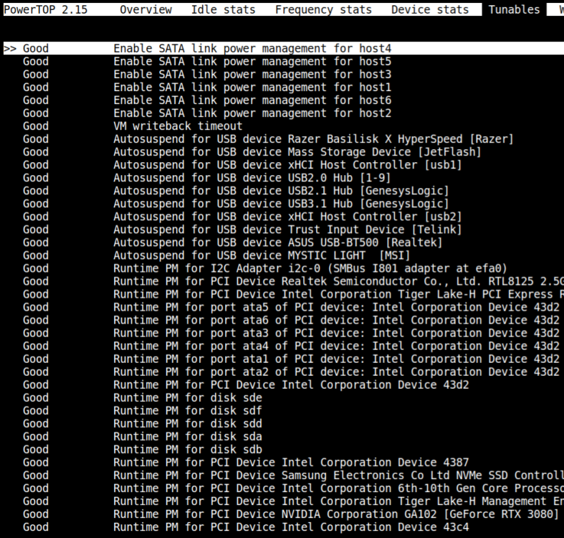Select Runtime PM for port ata5
This screenshot has height=538, width=564.
292,308
